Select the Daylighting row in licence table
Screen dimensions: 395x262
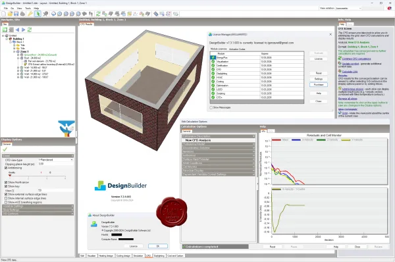(x=257, y=73)
